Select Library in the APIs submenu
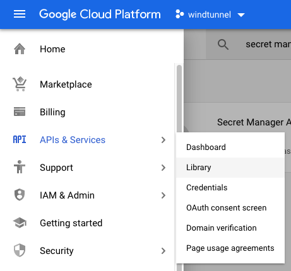291x271 pixels. [230, 168]
